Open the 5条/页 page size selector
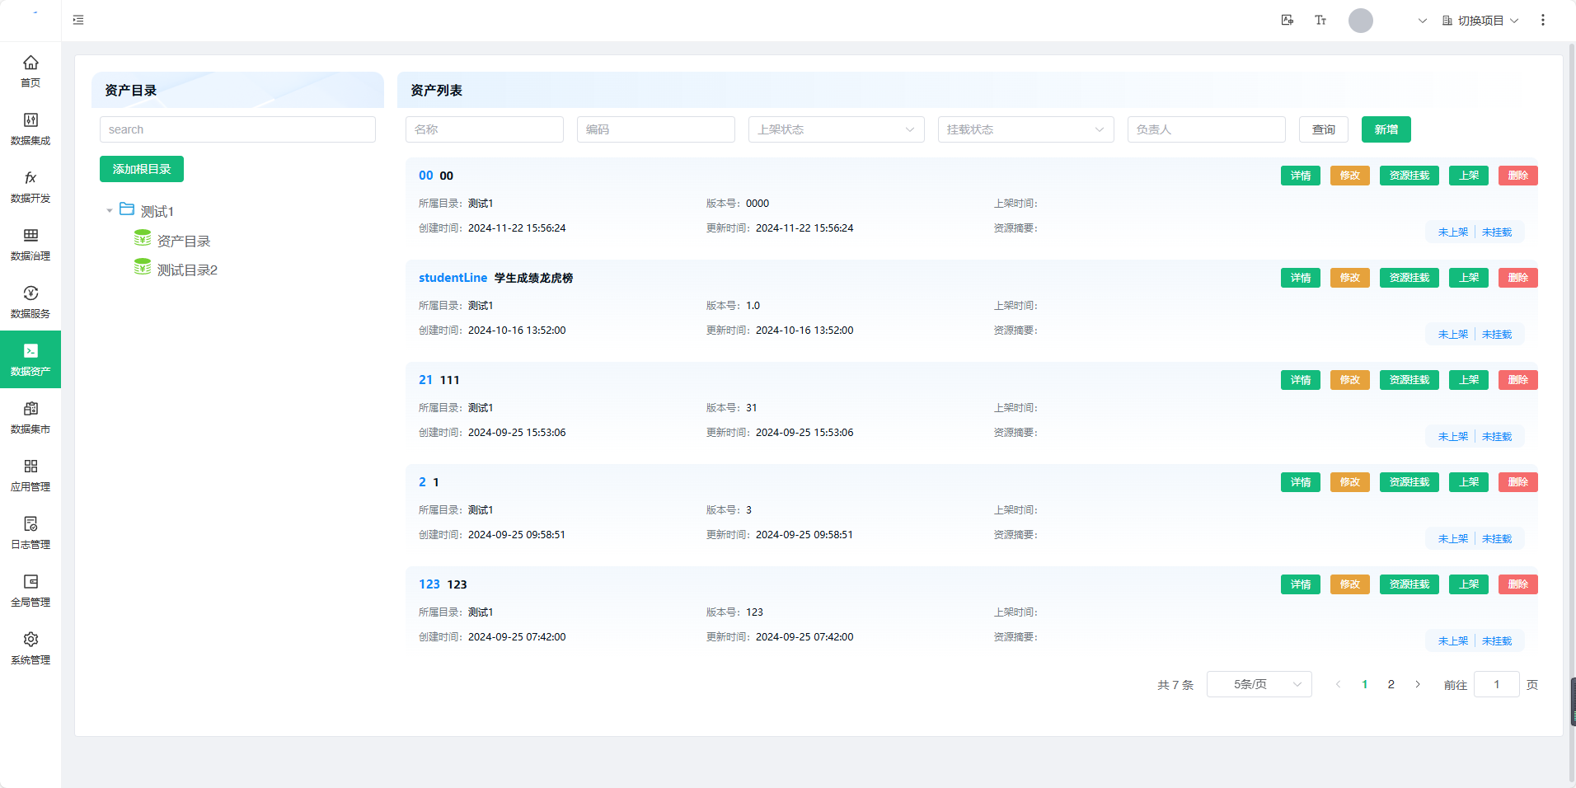 1259,684
